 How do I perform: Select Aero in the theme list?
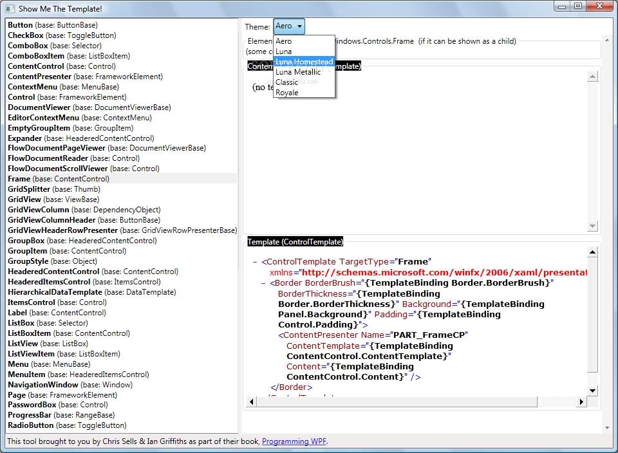click(x=304, y=41)
